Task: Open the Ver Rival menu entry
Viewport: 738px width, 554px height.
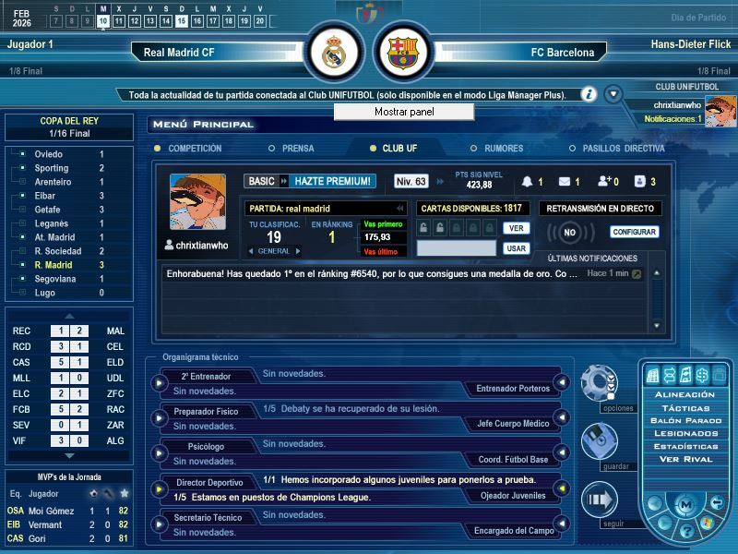Action: point(684,459)
